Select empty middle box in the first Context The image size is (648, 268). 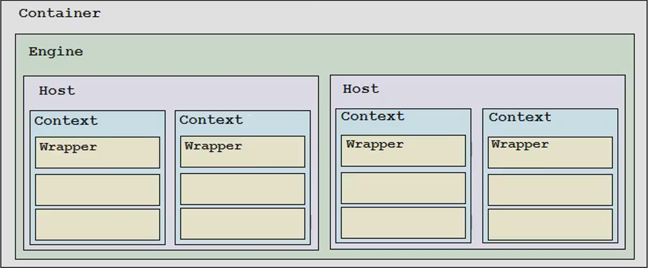click(x=98, y=190)
